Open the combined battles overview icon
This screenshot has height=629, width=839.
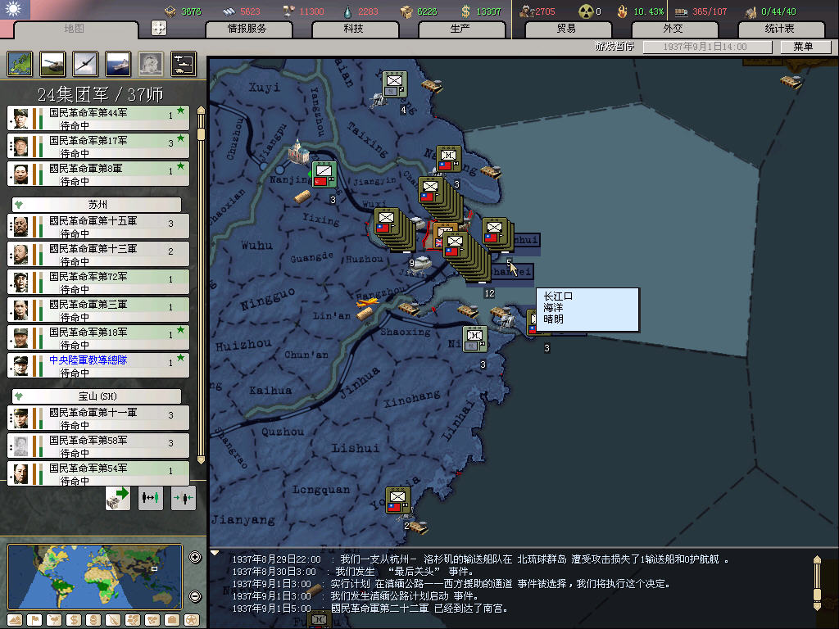(183, 63)
